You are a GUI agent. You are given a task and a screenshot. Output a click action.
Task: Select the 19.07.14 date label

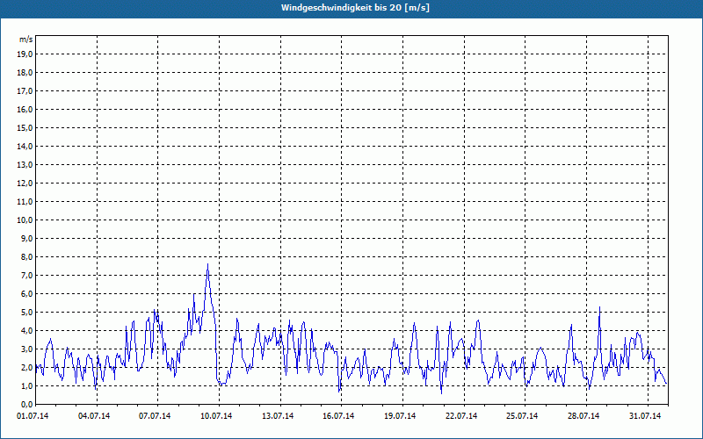point(400,416)
